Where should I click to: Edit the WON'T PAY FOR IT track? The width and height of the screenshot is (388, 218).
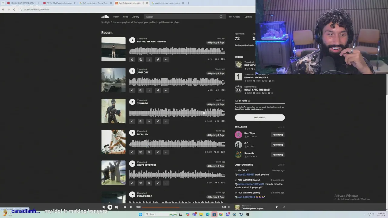pos(158,183)
